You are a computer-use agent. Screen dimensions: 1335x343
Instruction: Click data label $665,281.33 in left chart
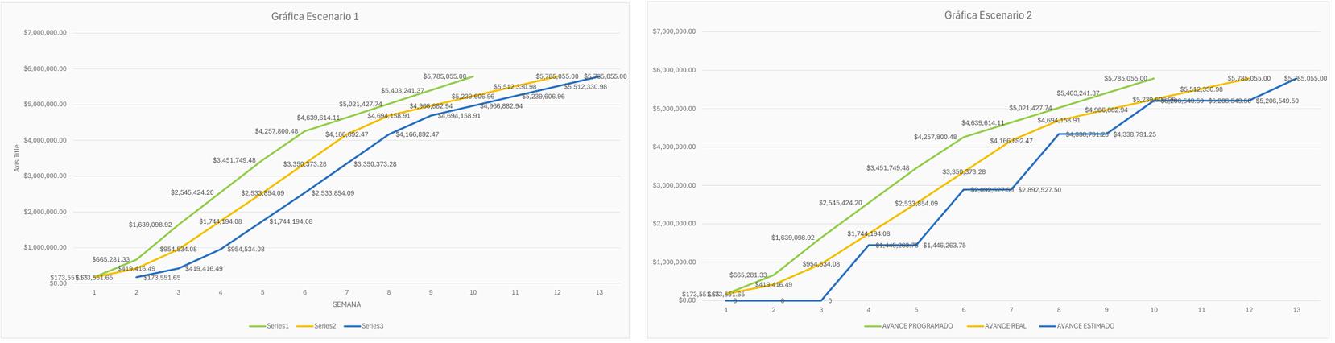pos(111,259)
